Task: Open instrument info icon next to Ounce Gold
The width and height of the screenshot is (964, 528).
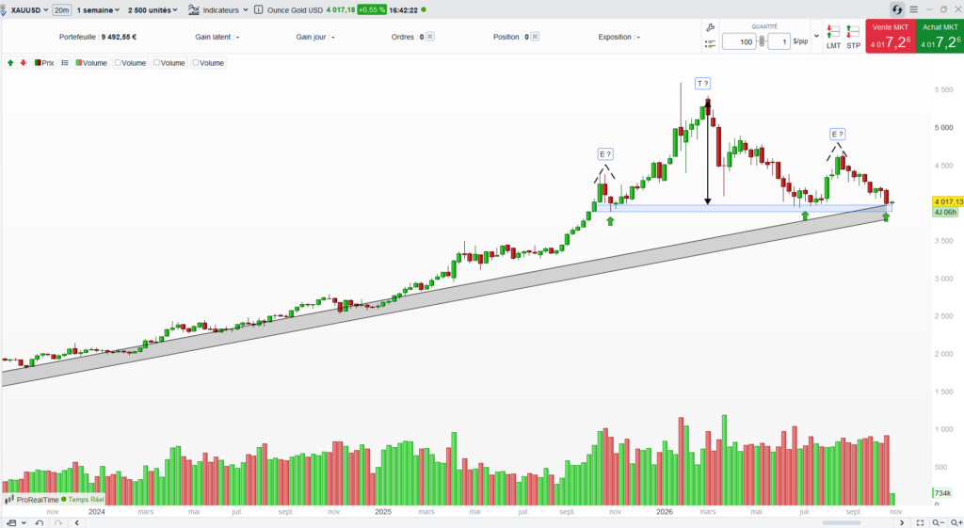Action: (x=258, y=9)
